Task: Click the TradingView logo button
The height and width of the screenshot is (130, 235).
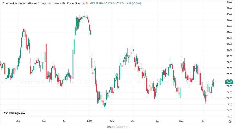Action: tap(14, 113)
